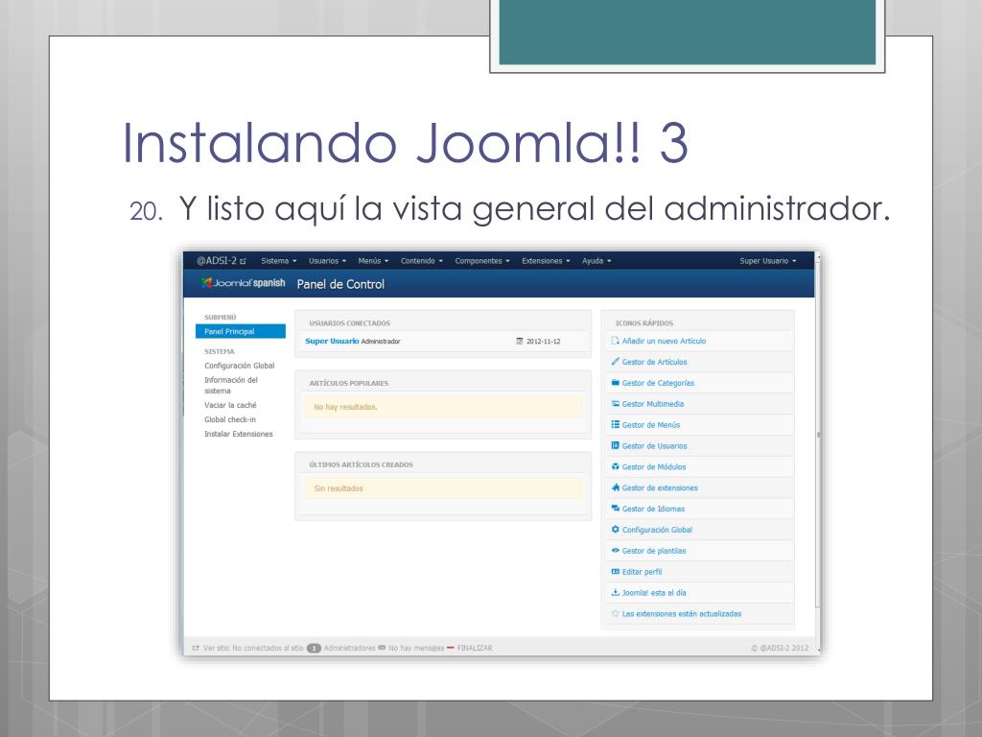The height and width of the screenshot is (737, 982).
Task: Click the Gestor de Menús list icon
Action: [x=615, y=424]
